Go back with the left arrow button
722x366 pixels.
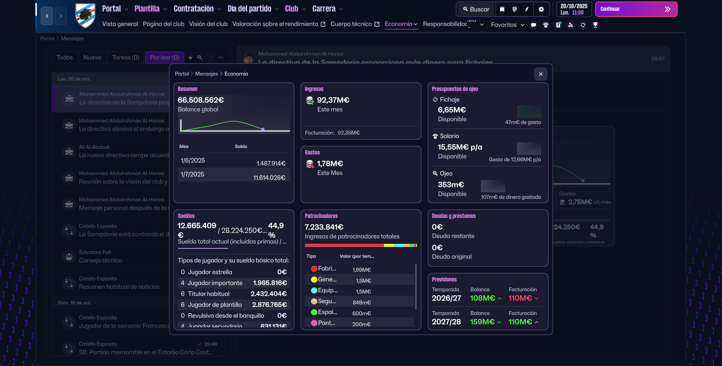click(47, 16)
